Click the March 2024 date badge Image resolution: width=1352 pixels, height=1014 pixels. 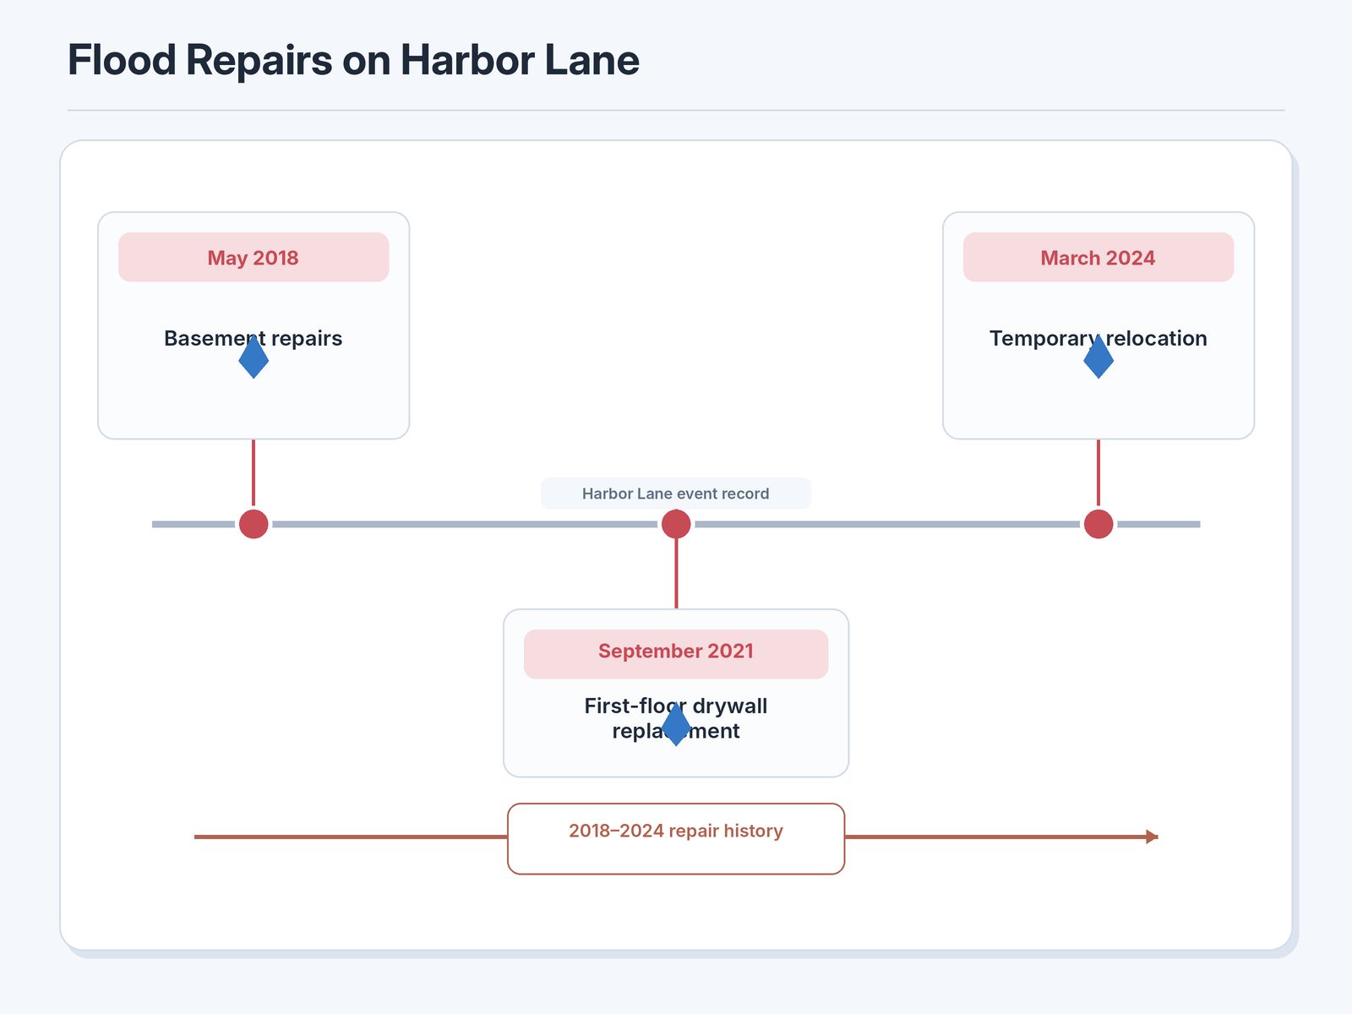(1098, 258)
